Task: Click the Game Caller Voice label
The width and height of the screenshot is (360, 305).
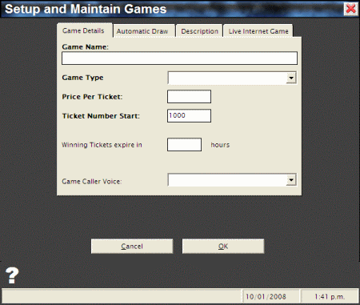Action: pyautogui.click(x=92, y=182)
